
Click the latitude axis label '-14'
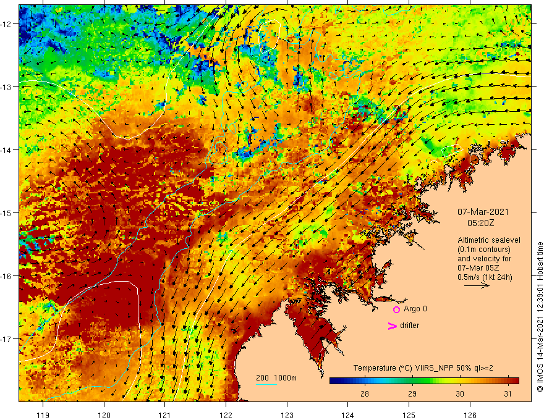[7, 150]
